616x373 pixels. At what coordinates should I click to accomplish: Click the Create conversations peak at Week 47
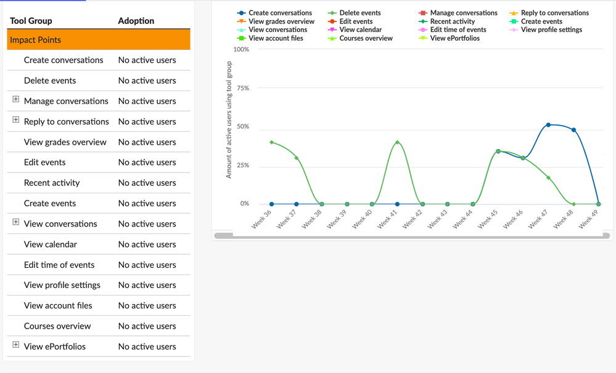[x=548, y=125]
